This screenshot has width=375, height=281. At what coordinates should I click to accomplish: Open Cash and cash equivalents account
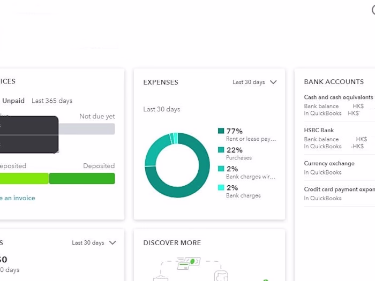338,97
